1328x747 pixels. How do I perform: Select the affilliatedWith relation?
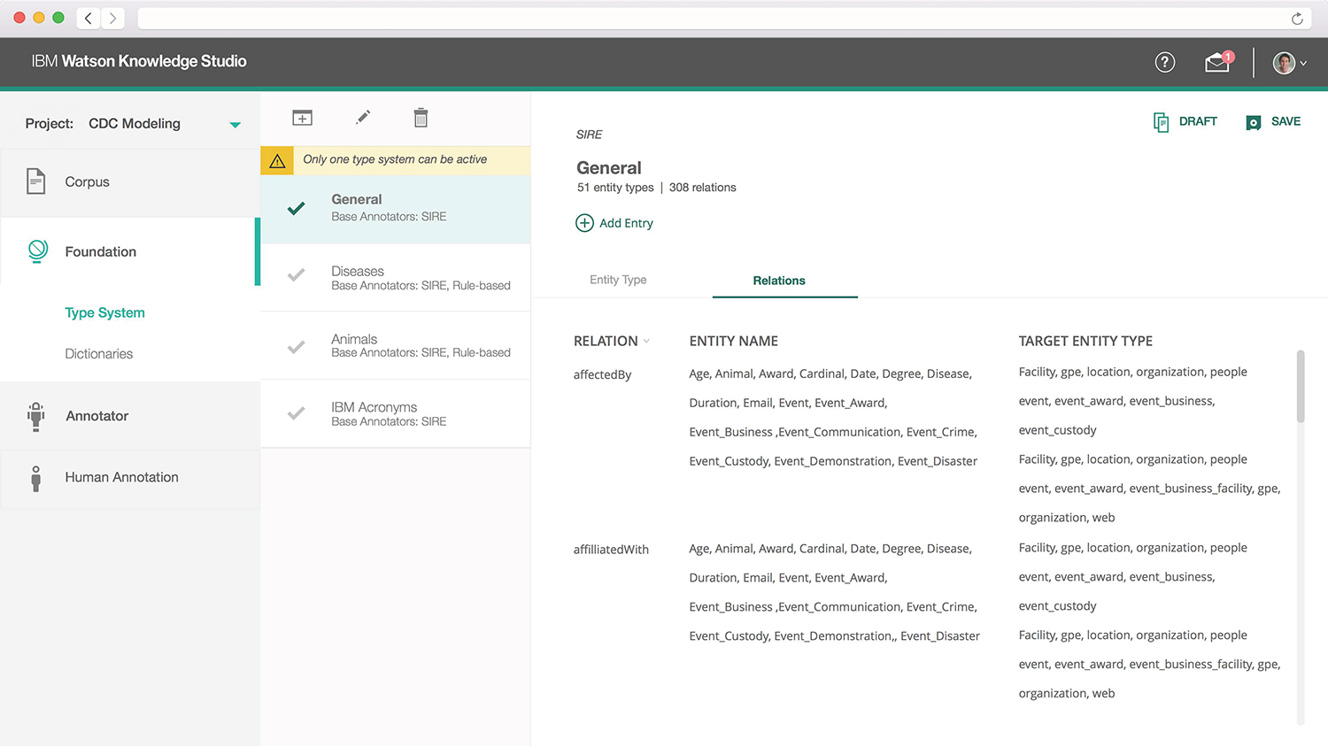tap(611, 550)
